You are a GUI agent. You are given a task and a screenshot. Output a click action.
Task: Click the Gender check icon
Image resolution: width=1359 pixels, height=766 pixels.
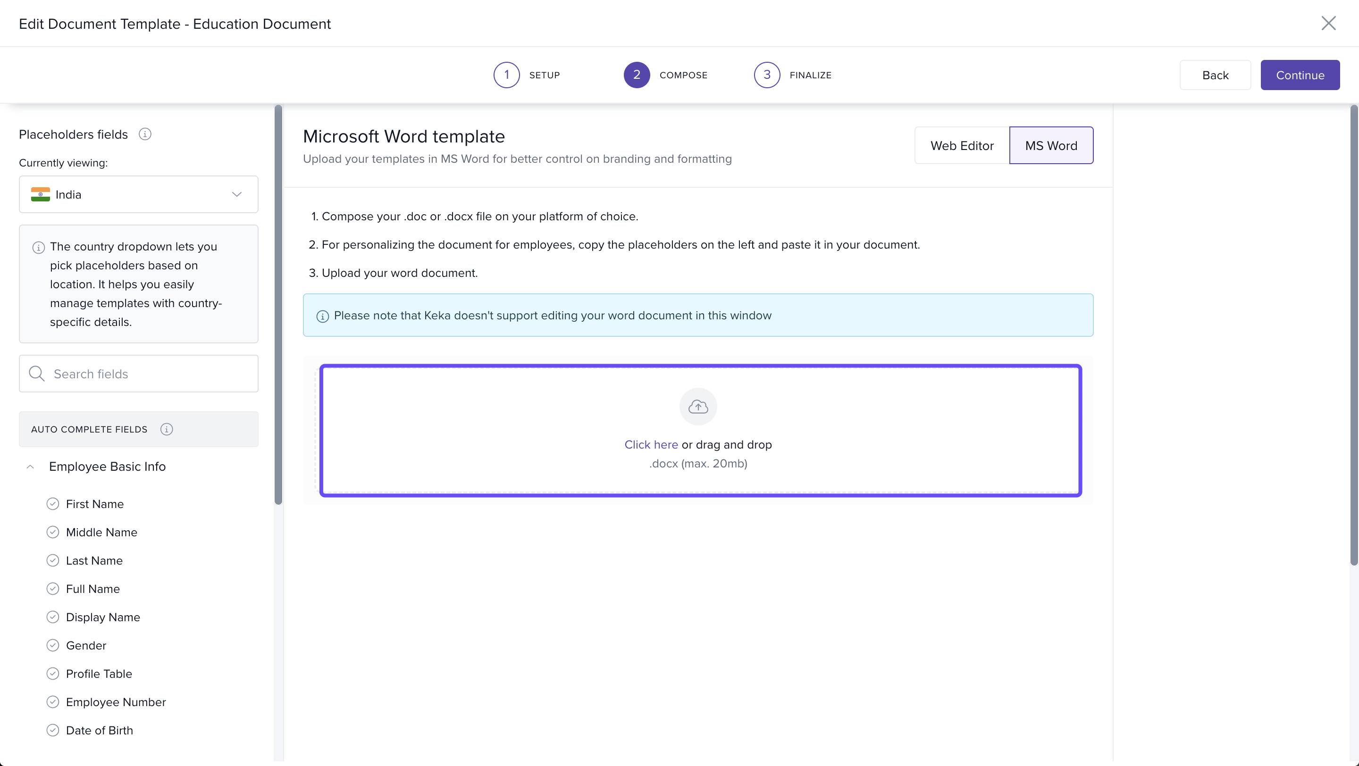(53, 645)
